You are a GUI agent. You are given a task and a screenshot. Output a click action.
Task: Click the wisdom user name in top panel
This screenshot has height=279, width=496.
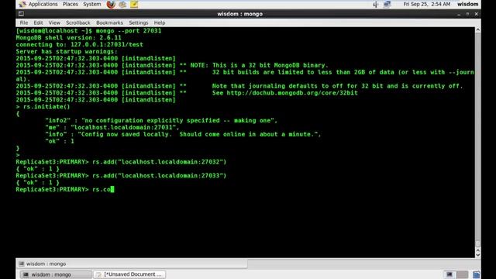[x=467, y=4]
